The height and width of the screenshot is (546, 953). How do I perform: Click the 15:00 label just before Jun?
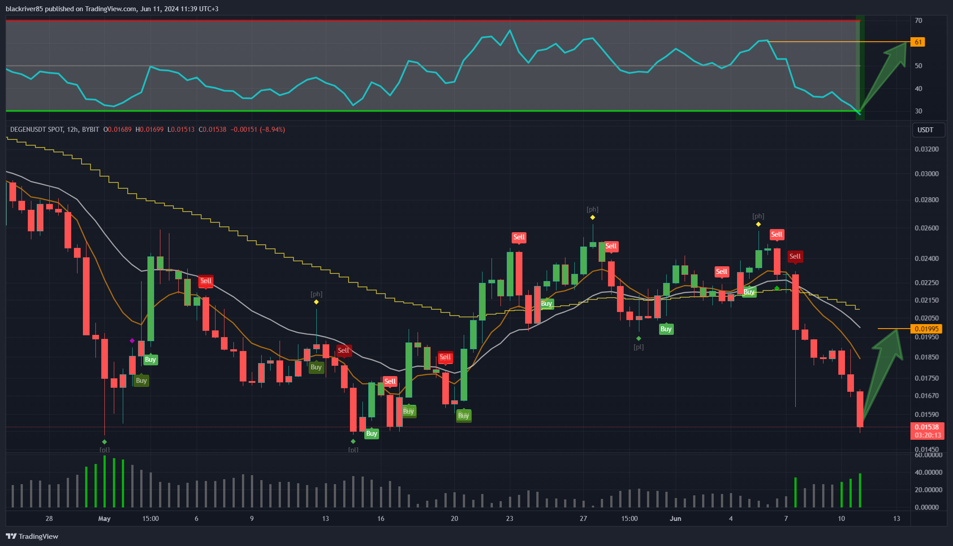[630, 519]
